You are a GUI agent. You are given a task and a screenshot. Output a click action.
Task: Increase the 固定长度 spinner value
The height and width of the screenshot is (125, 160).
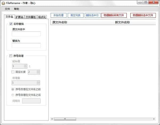click(38, 71)
